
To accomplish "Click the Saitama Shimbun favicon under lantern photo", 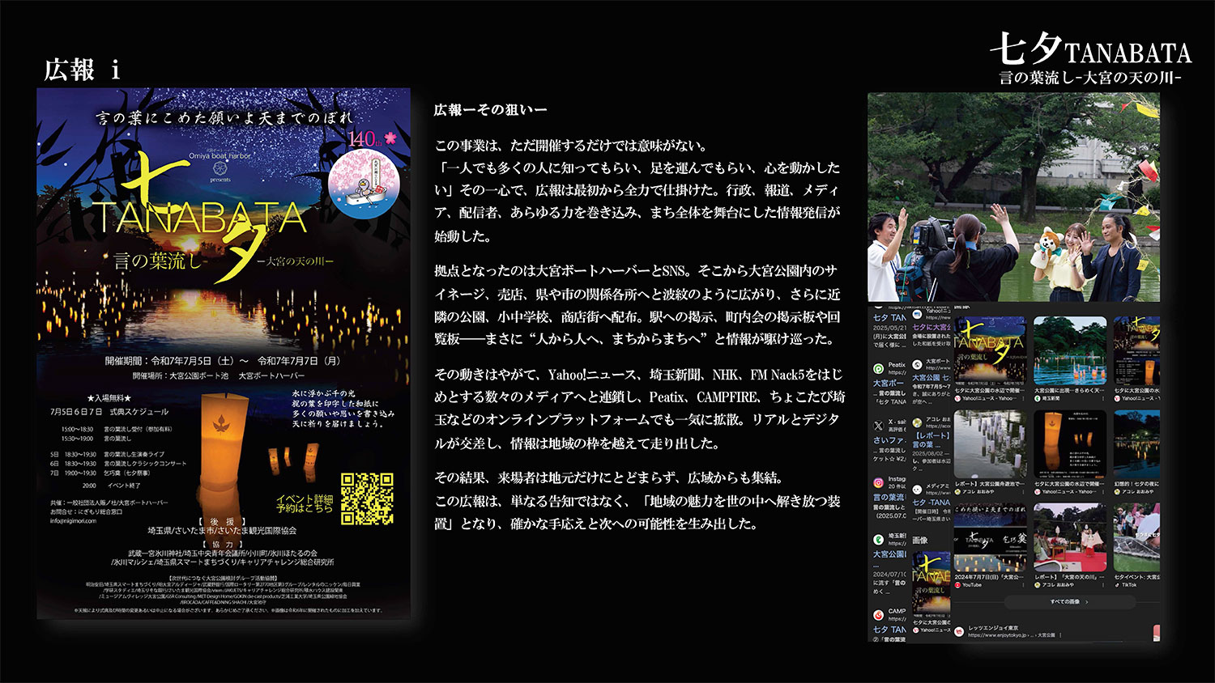I will [1038, 399].
